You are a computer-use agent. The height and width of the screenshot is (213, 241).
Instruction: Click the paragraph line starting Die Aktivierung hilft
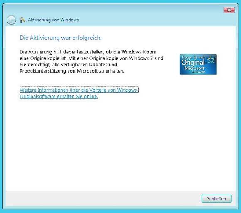click(x=88, y=52)
